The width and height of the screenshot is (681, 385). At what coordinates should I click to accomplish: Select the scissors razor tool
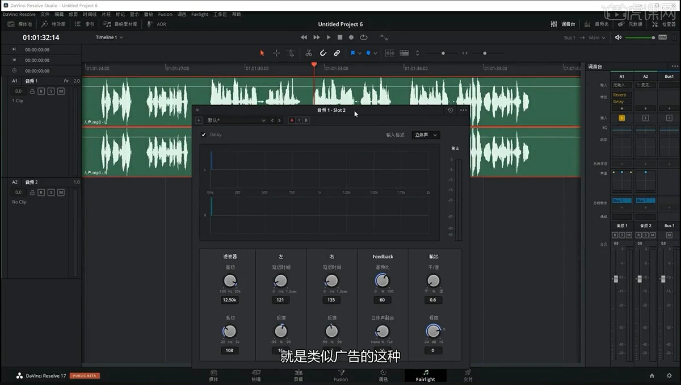[309, 53]
